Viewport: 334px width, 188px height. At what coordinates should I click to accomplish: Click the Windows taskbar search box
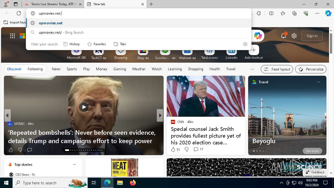(x=51, y=183)
